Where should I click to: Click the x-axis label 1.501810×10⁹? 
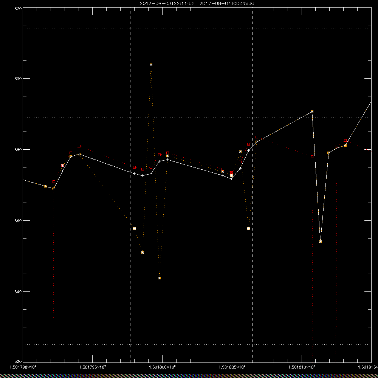[x=302, y=367]
